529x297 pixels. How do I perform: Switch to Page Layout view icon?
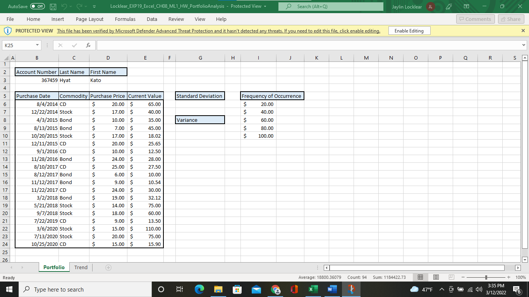436,277
